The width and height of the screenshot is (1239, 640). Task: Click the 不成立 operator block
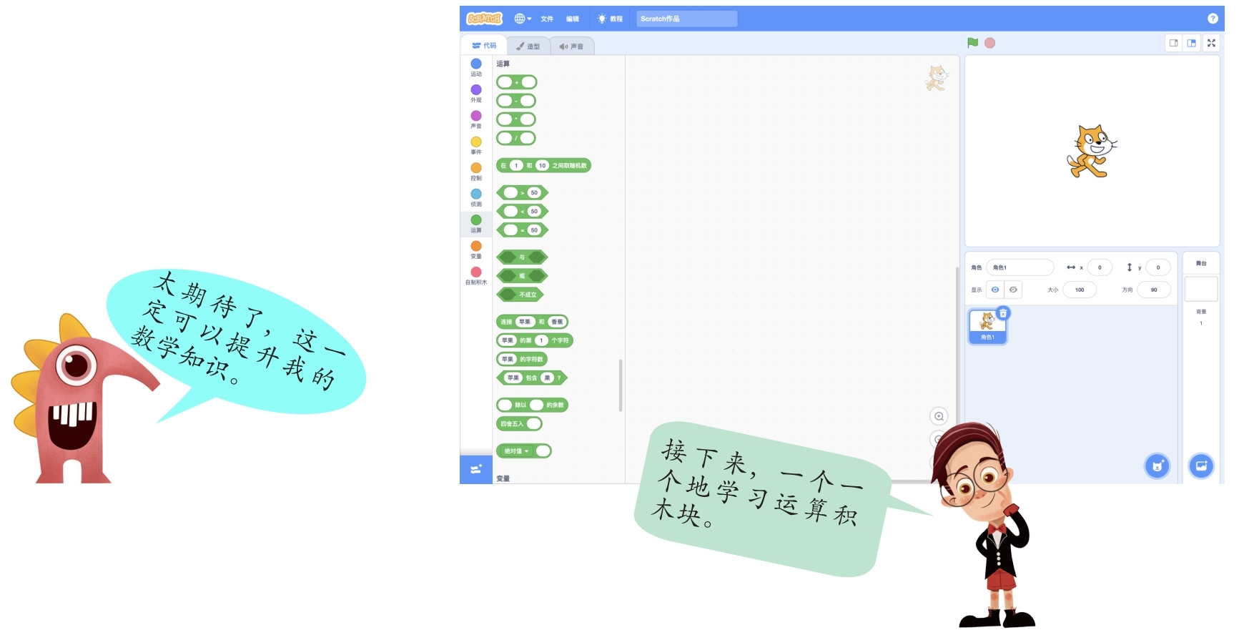pos(520,295)
